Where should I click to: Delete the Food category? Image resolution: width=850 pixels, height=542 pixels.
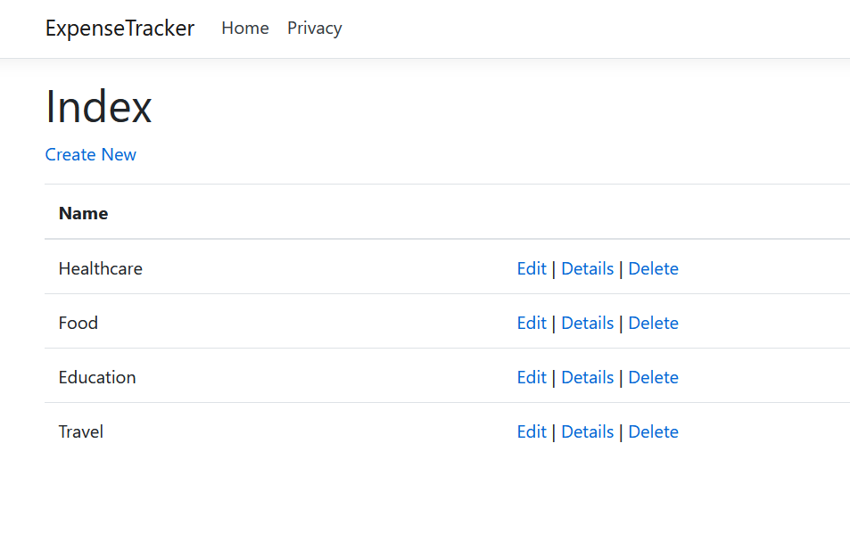[653, 324]
